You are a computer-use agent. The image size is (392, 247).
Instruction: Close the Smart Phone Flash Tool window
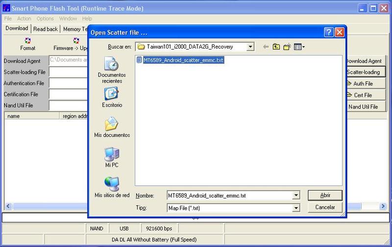coord(384,8)
